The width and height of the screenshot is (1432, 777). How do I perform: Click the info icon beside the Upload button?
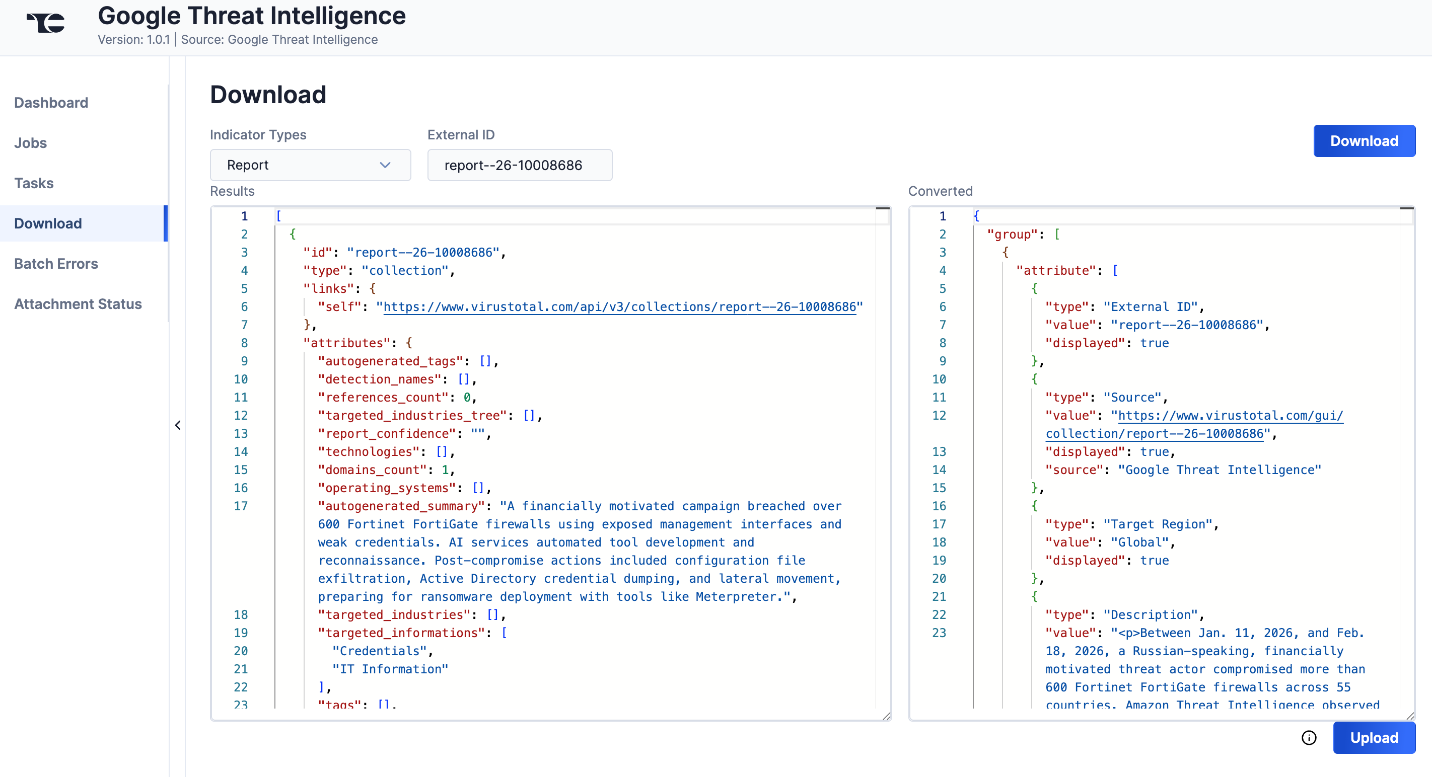click(1310, 738)
